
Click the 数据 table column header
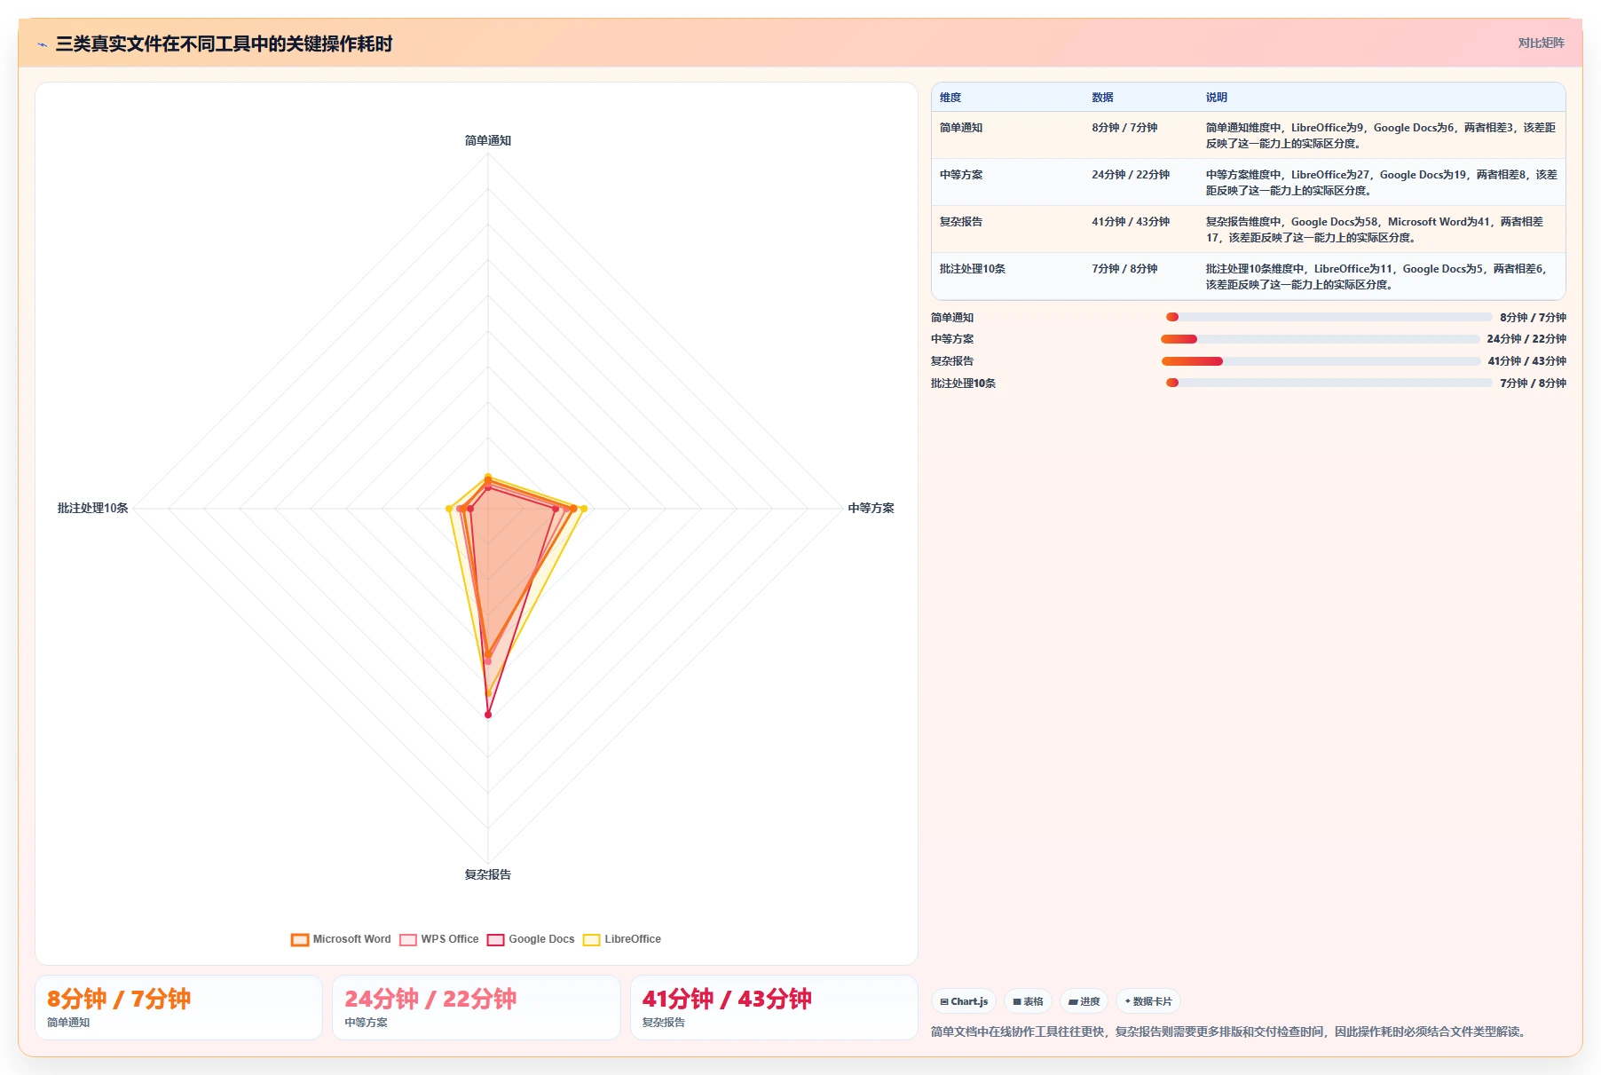pos(1102,98)
